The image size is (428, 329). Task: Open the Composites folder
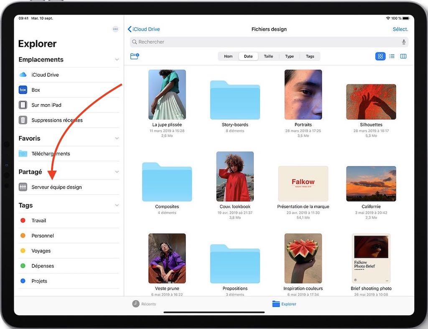167,182
